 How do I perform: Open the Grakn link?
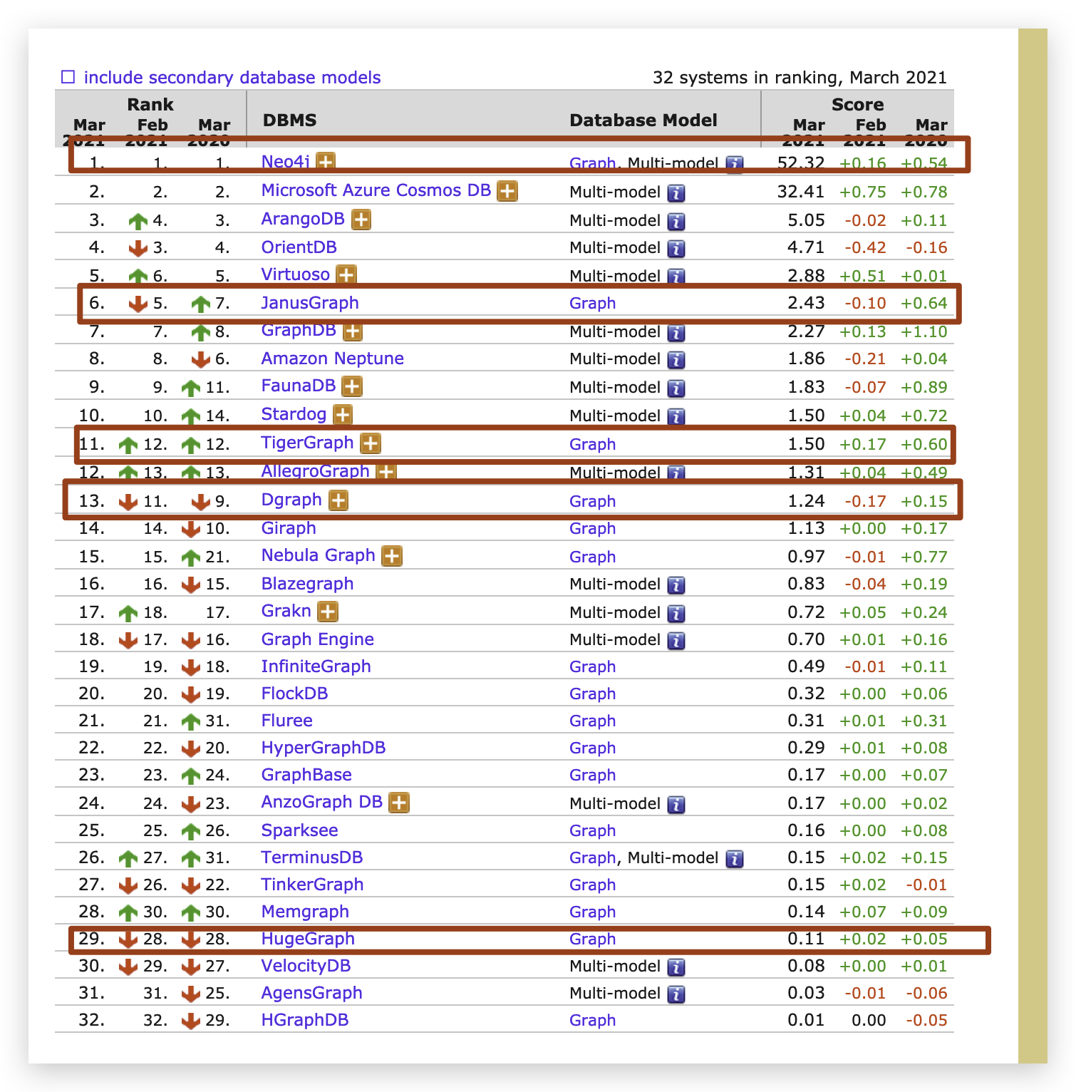tap(286, 611)
